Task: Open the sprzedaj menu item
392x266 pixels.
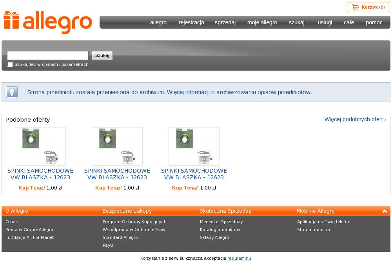Action: 225,22
